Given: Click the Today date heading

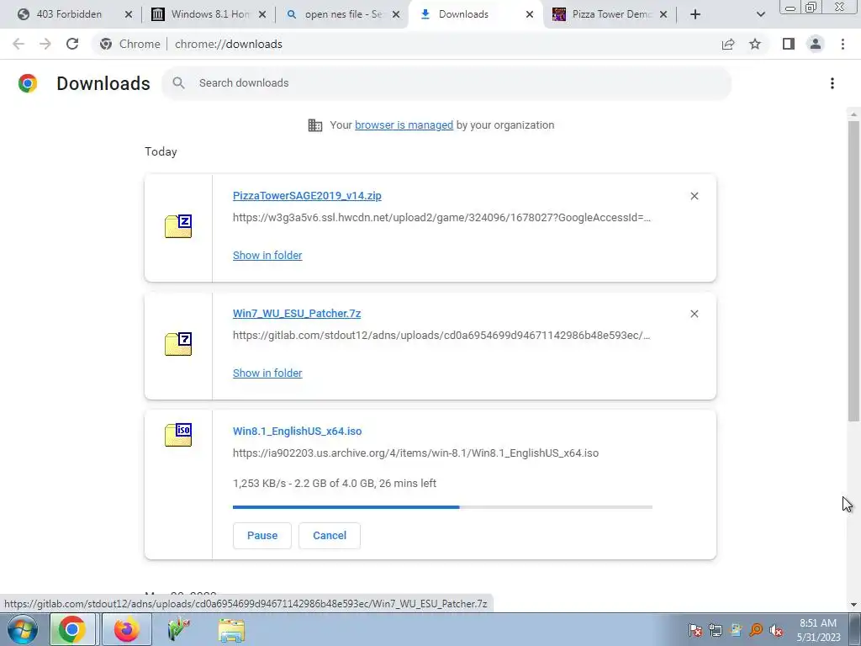Looking at the screenshot, I should click(x=161, y=151).
